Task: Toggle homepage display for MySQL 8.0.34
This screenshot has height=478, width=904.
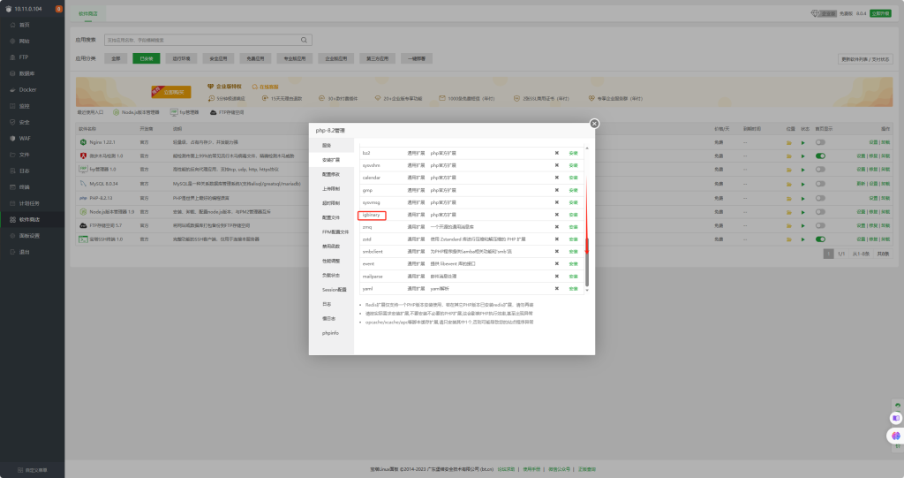Action: (820, 184)
